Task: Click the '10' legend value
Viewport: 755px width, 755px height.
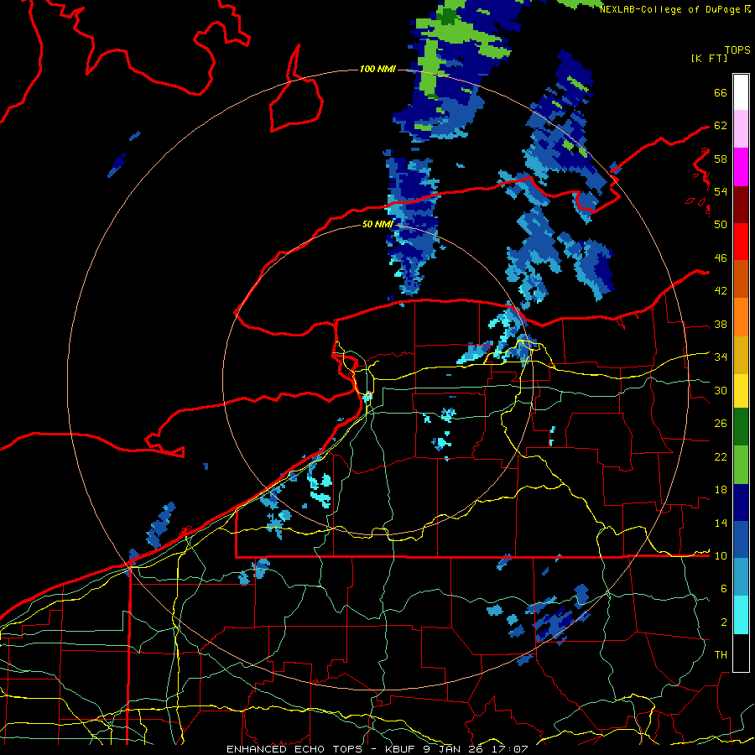Action: coord(721,556)
